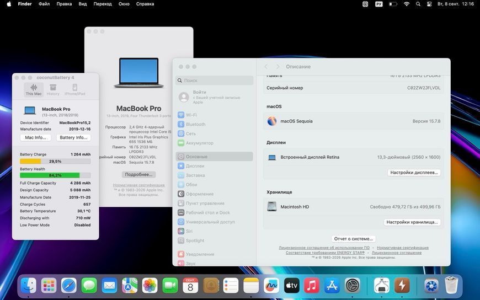480x300 pixels.
Task: Click System Information chip icon in dock
Action: tap(381, 286)
